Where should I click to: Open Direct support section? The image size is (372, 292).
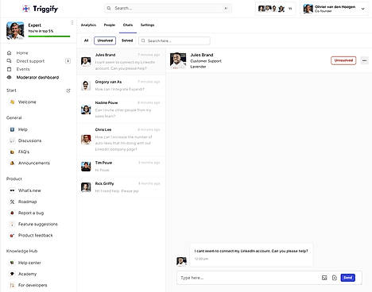tap(30, 61)
